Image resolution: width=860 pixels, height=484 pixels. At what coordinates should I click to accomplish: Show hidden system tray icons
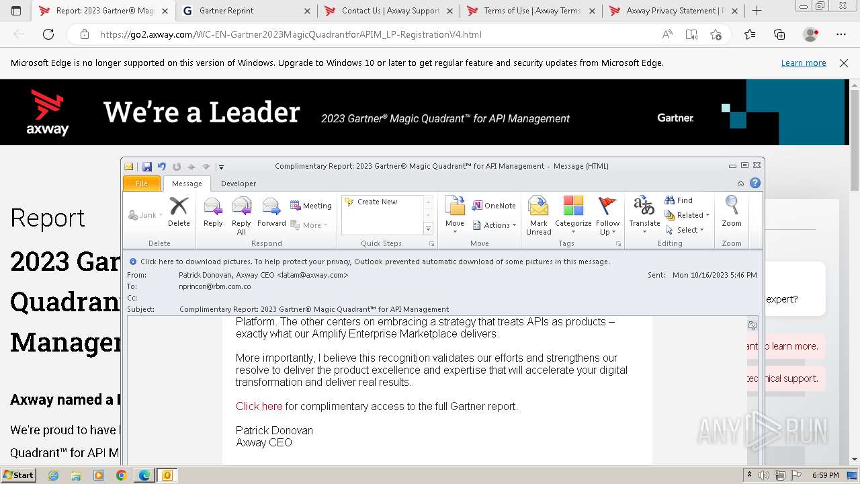(749, 475)
